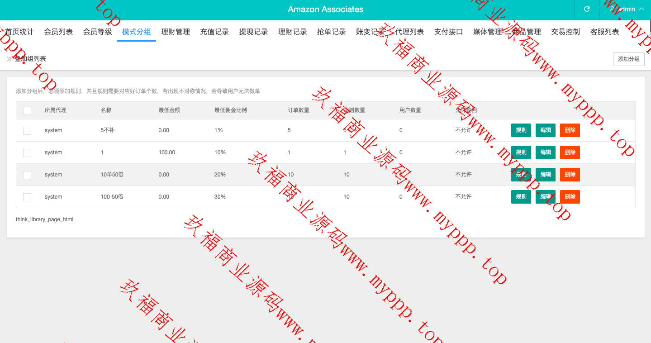651x343 pixels.
Task: Click the 订单数量 column header
Action: pos(299,110)
